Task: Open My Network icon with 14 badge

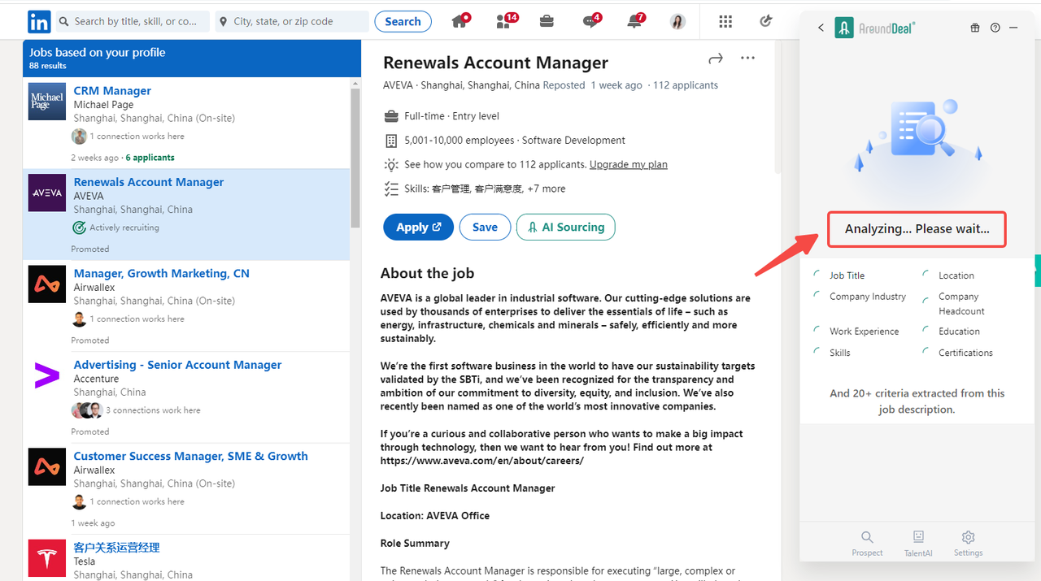Action: [504, 22]
